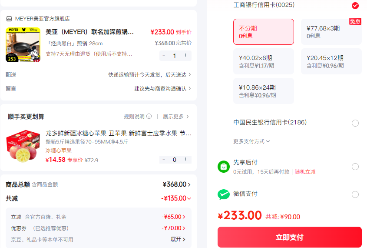
Task: Increase MEYER frying pan quantity
Action: tap(185, 55)
